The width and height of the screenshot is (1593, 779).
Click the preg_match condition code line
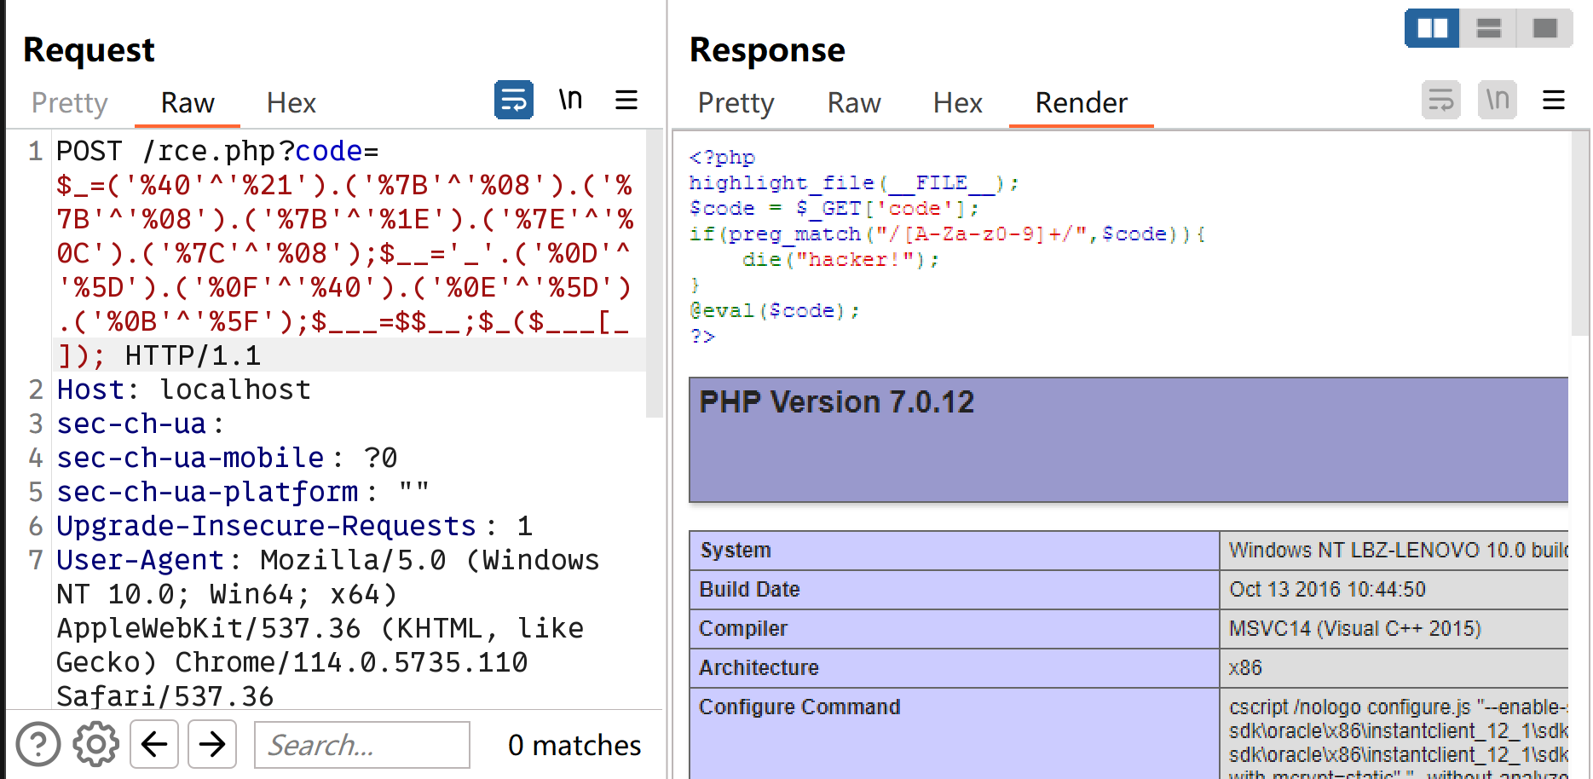(x=948, y=234)
